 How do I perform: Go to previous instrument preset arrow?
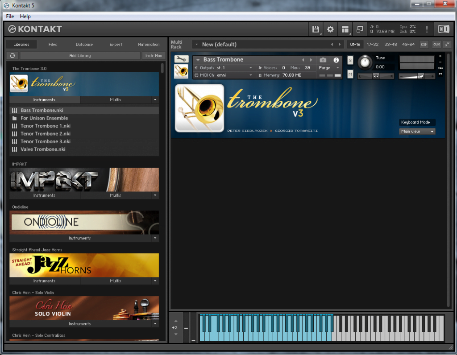click(x=303, y=60)
